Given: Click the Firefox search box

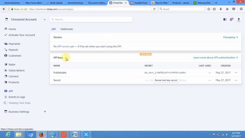Looking at the screenshot, I should (182, 9).
